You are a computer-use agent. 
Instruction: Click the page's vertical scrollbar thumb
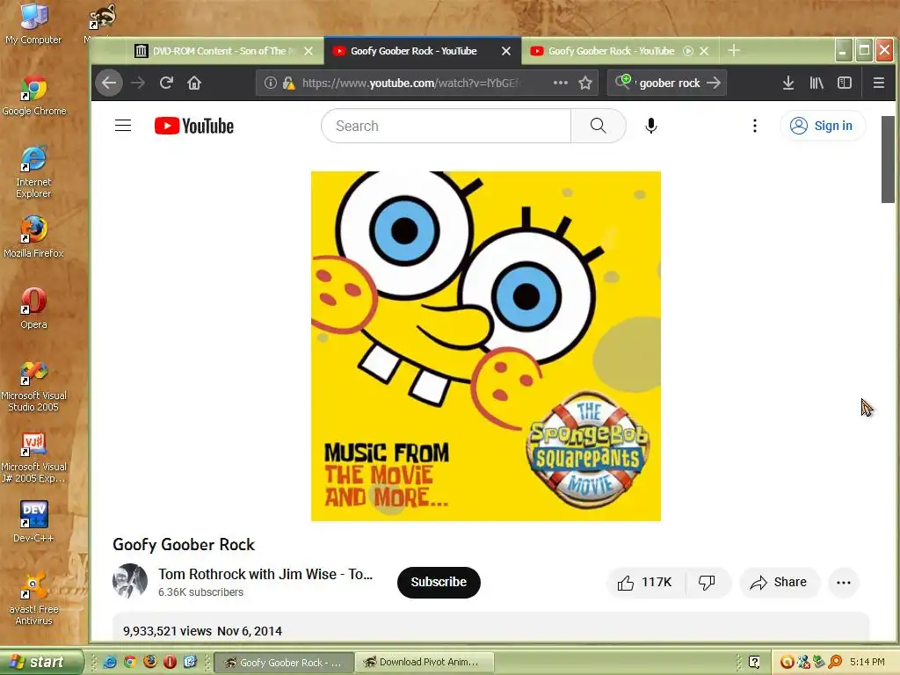(888, 160)
